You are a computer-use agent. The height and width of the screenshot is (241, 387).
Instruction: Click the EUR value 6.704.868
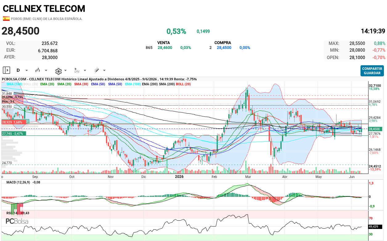pyautogui.click(x=48, y=50)
